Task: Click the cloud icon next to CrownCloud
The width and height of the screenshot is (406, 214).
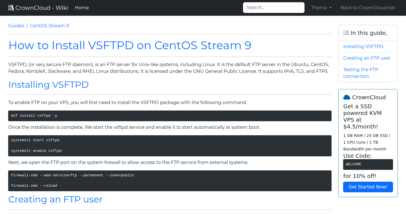Action: 347,97
